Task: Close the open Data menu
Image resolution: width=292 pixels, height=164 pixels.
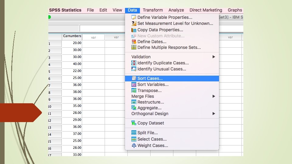Action: pos(132,10)
